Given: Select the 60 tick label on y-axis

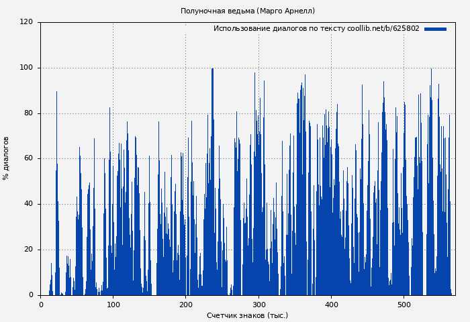Looking at the screenshot, I should pyautogui.click(x=28, y=159).
